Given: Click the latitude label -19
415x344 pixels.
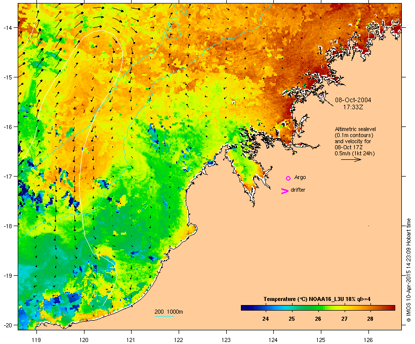Looking at the screenshot, I should [x=7, y=276].
